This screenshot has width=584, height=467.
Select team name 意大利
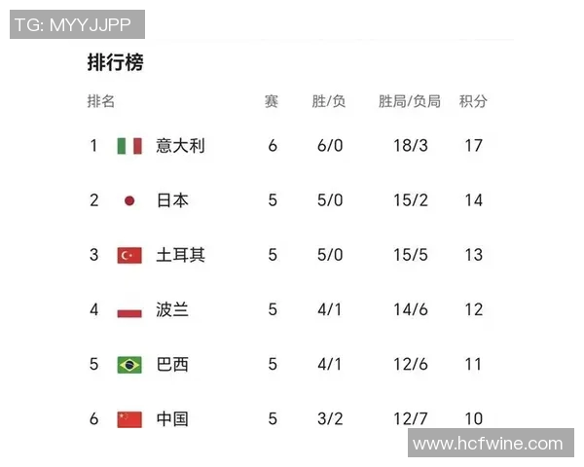(x=180, y=146)
